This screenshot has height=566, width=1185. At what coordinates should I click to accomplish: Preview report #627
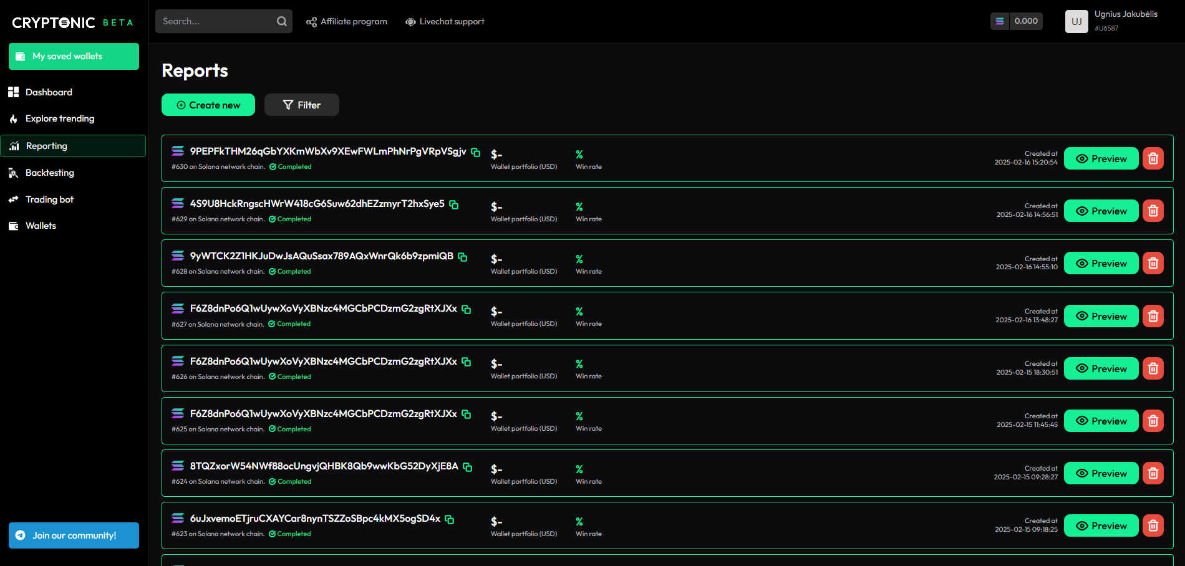[x=1101, y=316]
